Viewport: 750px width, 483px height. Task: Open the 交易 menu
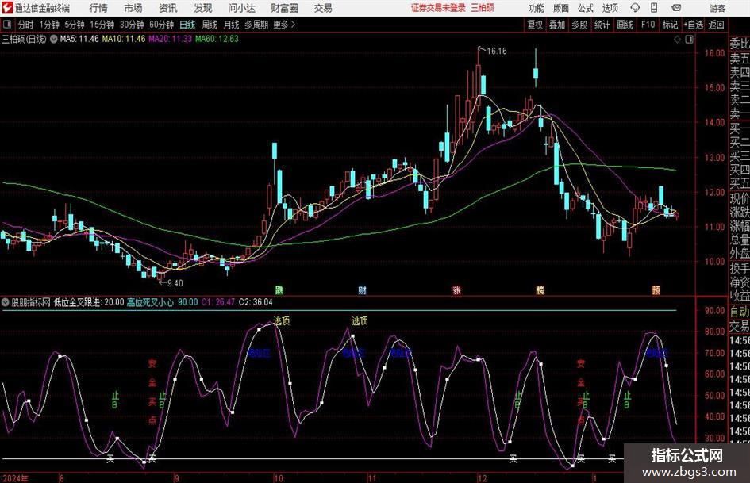pyautogui.click(x=323, y=8)
